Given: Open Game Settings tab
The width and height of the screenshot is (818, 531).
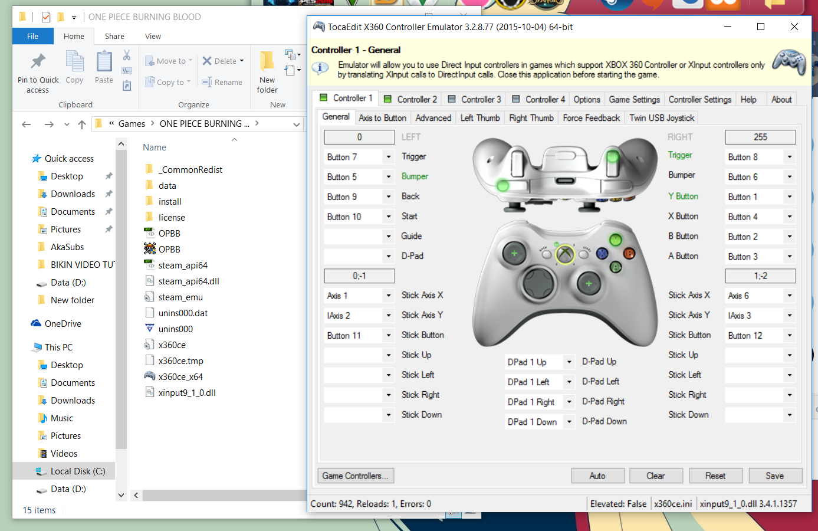Looking at the screenshot, I should (x=635, y=99).
